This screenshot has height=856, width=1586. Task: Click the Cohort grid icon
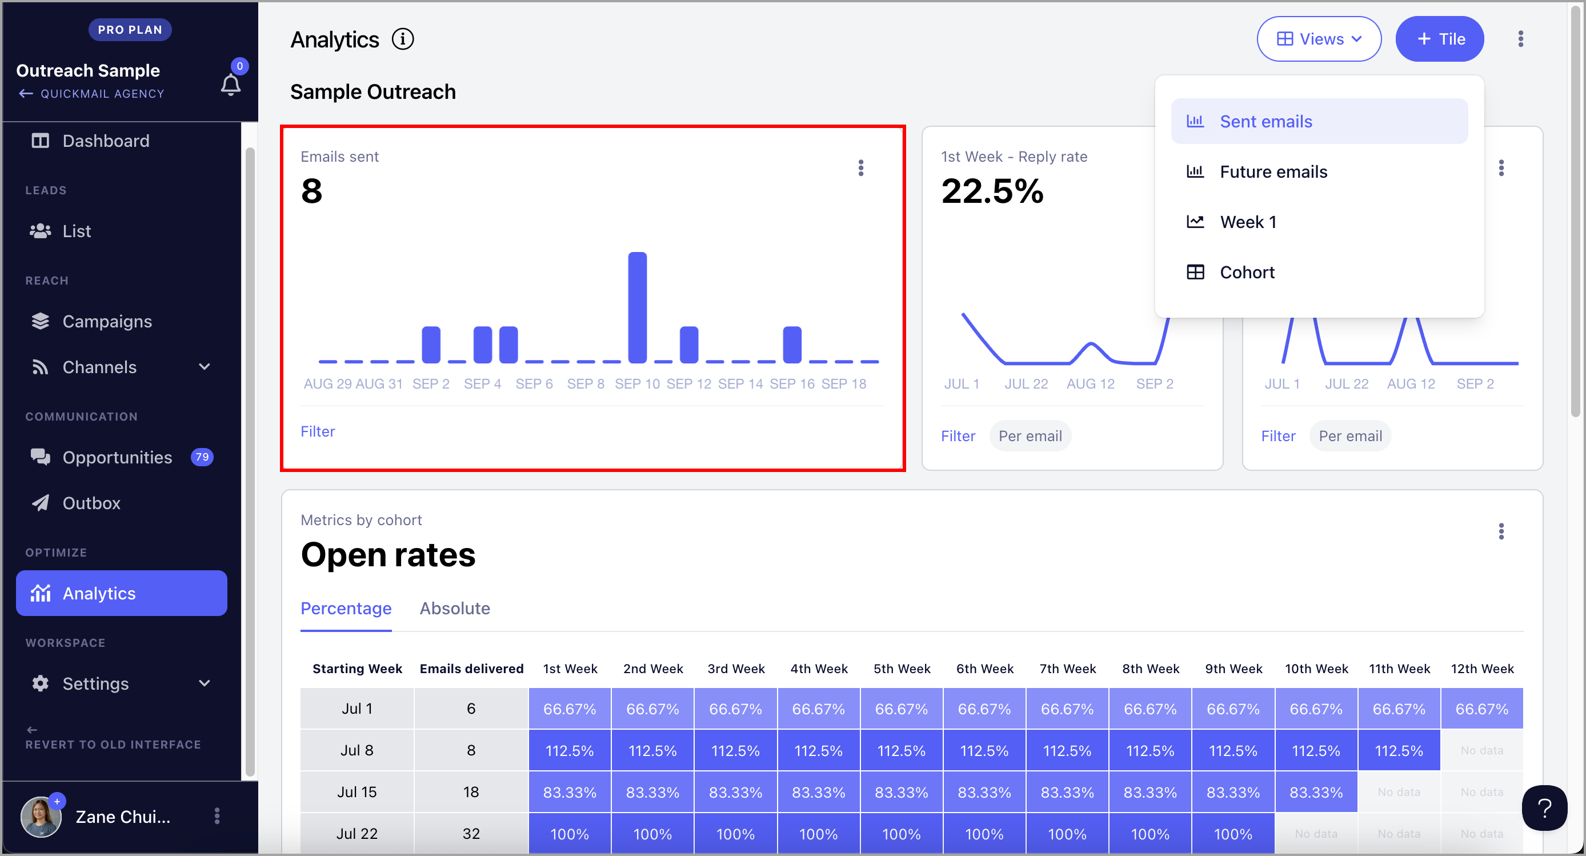[1195, 272]
